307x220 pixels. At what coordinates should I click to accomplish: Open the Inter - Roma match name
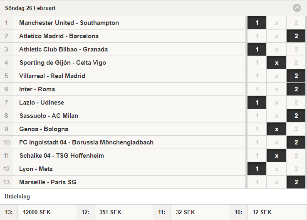37,89
